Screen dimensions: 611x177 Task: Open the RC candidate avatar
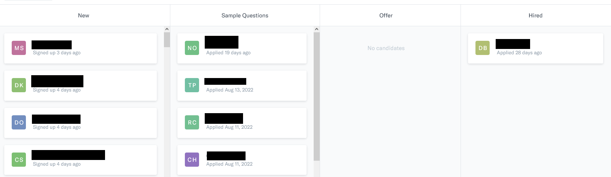(x=192, y=122)
